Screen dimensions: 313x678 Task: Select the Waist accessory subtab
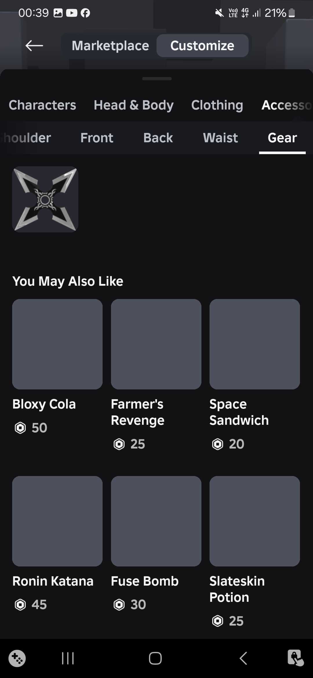point(220,138)
